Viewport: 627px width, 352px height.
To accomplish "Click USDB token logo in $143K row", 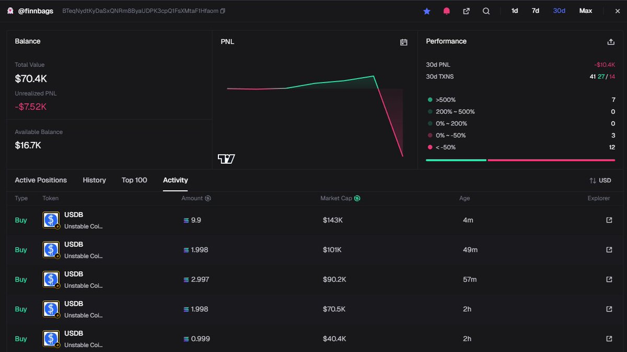I will (51, 220).
